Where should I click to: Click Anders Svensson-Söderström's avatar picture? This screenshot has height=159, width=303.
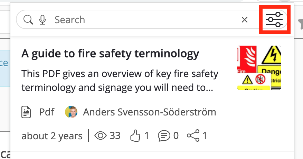(71, 112)
